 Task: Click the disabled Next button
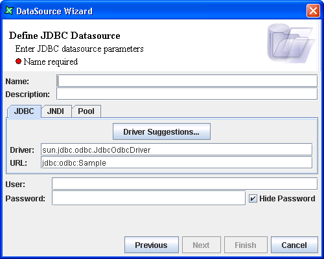point(202,245)
